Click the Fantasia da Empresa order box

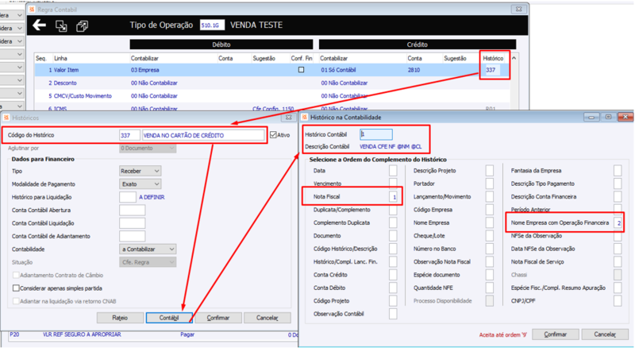[618, 171]
